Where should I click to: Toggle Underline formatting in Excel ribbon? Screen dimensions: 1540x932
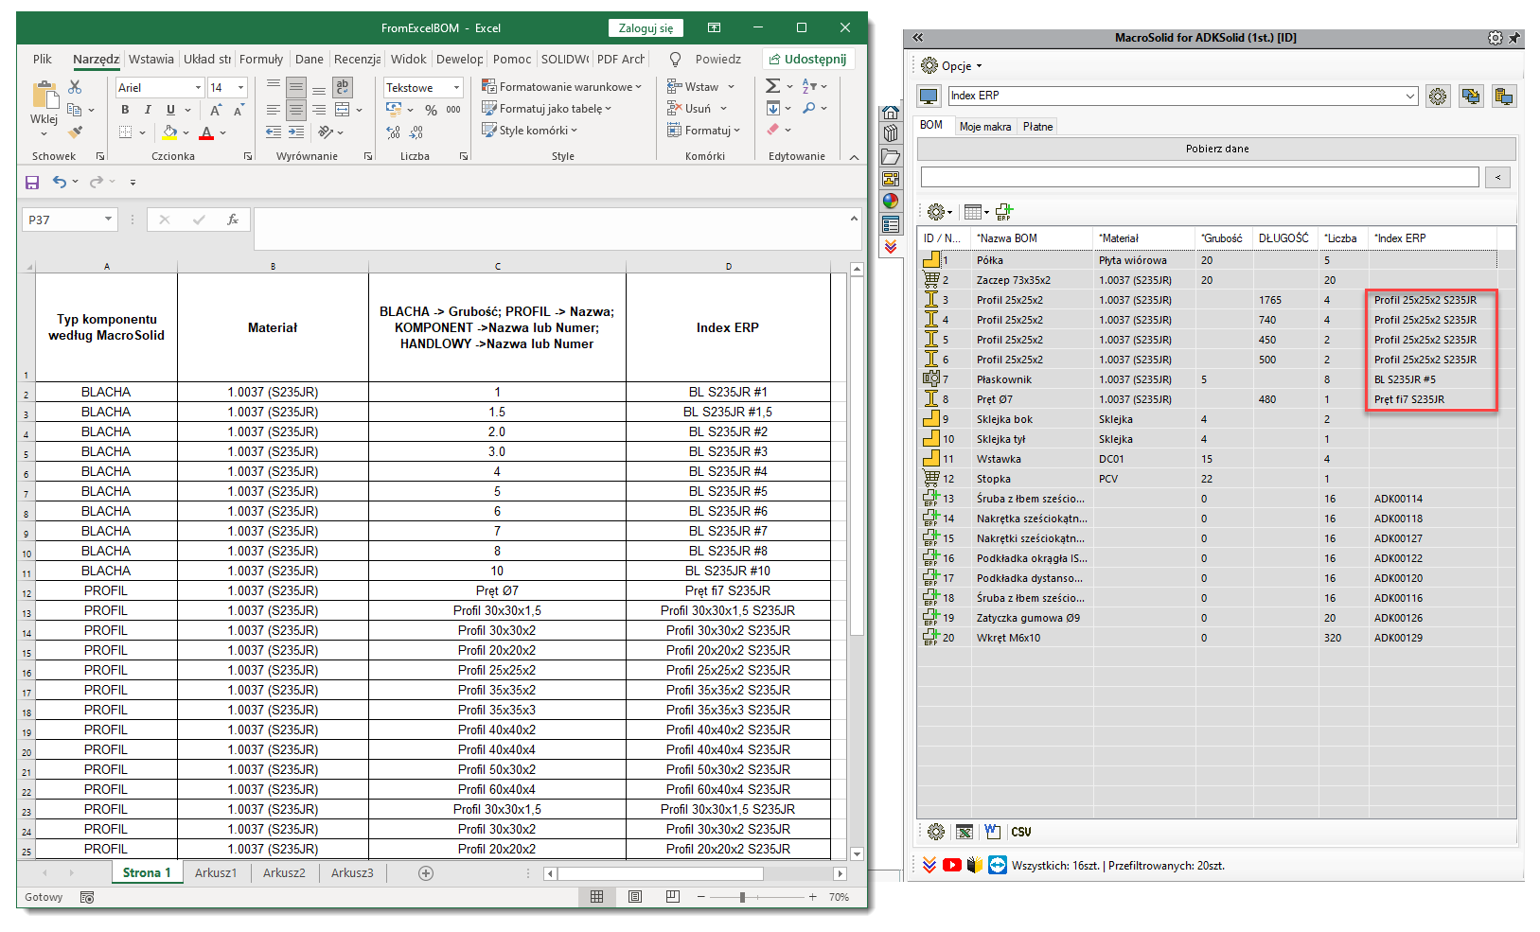click(x=170, y=110)
